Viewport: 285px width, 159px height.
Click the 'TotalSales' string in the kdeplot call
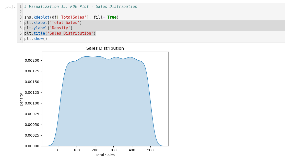click(x=73, y=17)
